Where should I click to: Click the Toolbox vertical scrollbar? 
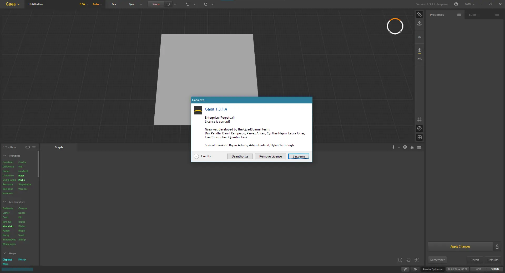pos(38,164)
